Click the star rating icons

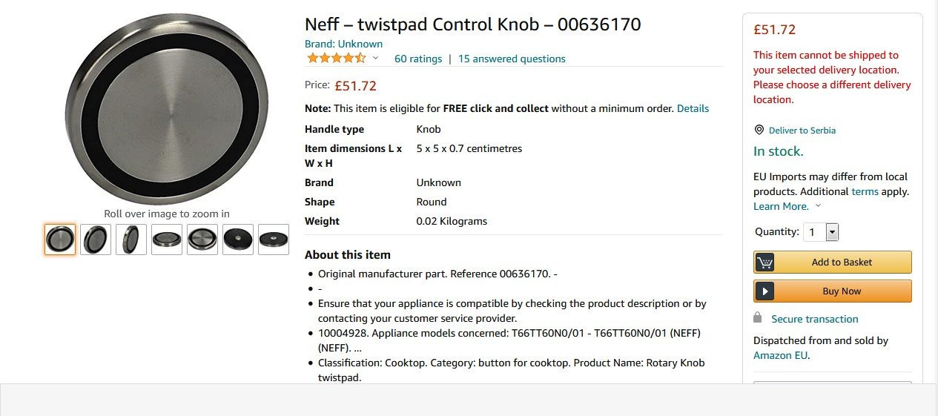(x=336, y=59)
